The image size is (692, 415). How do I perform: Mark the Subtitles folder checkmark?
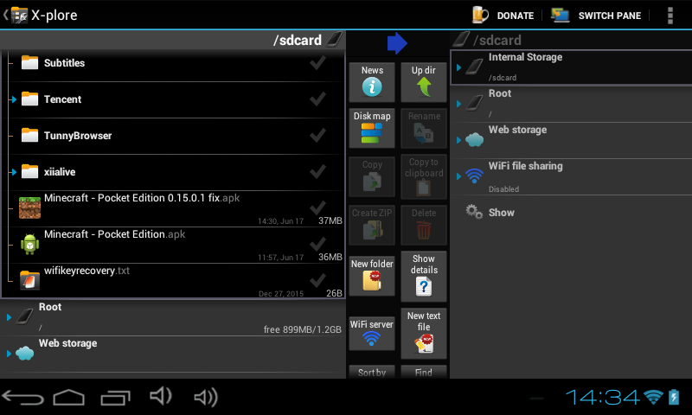(x=317, y=63)
